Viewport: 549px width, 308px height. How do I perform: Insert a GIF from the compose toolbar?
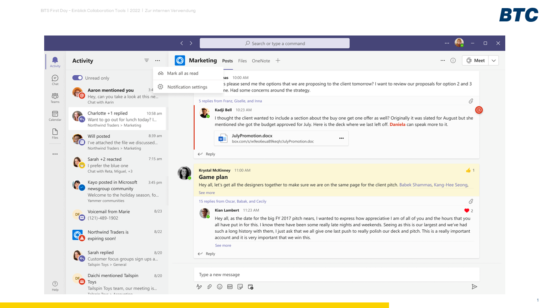pos(230,287)
